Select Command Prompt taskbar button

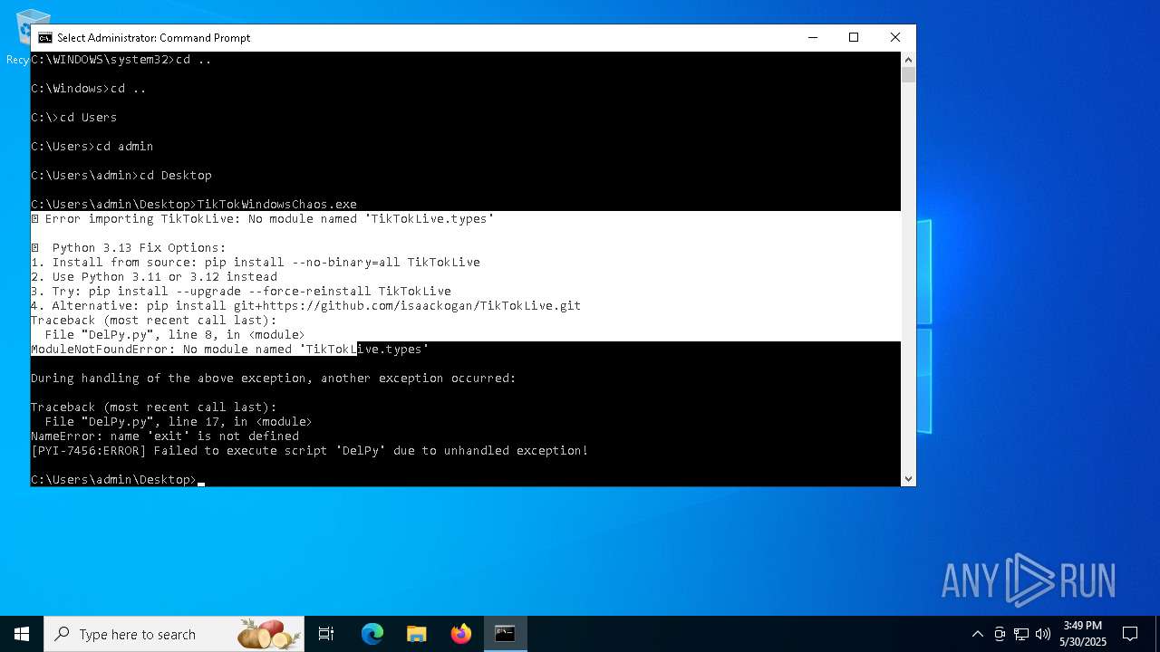click(505, 634)
